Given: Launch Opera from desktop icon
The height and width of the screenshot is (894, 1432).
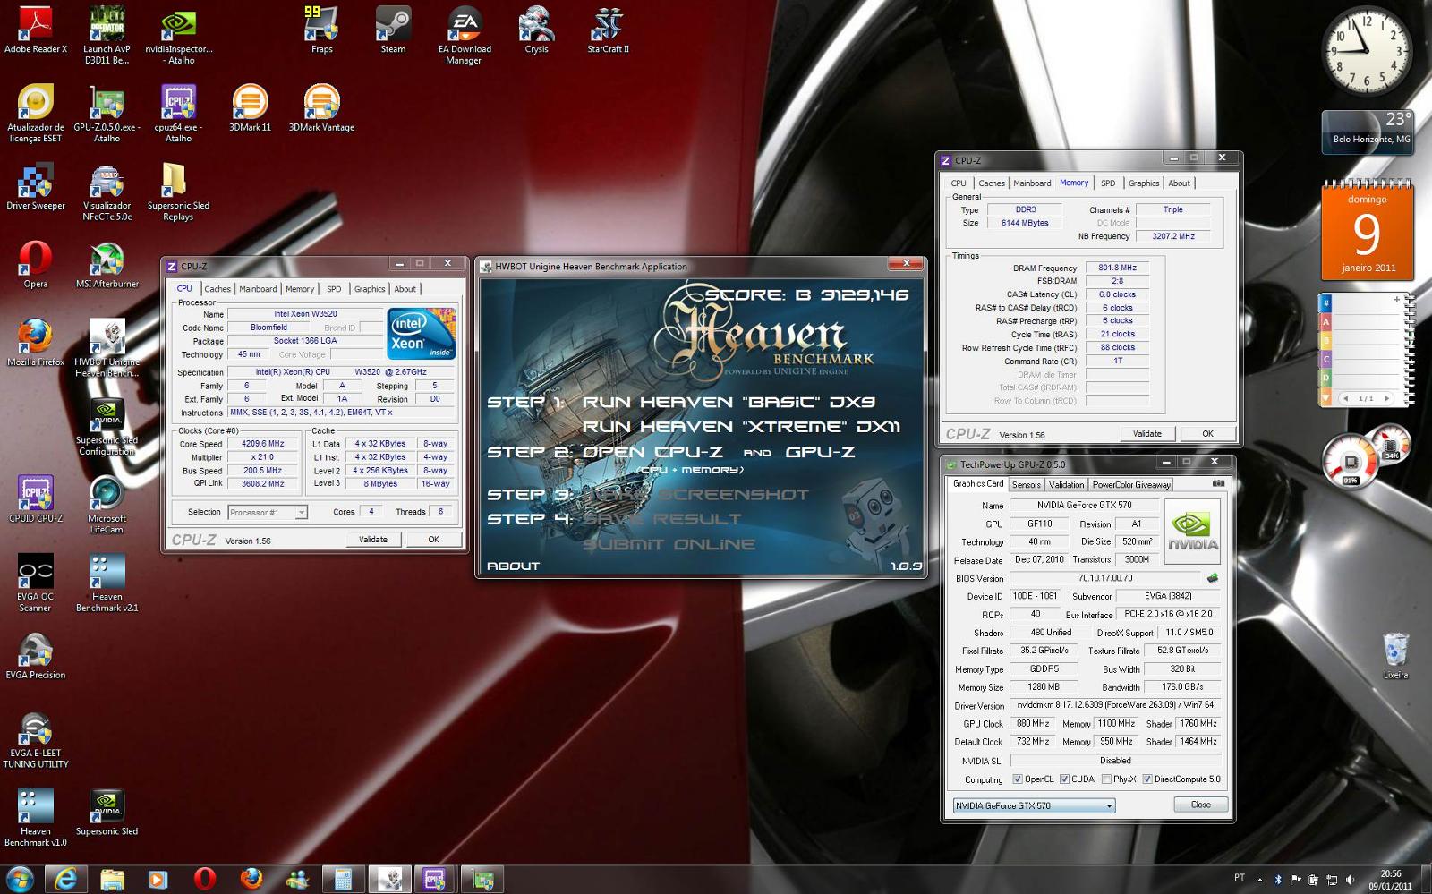Looking at the screenshot, I should click(36, 265).
